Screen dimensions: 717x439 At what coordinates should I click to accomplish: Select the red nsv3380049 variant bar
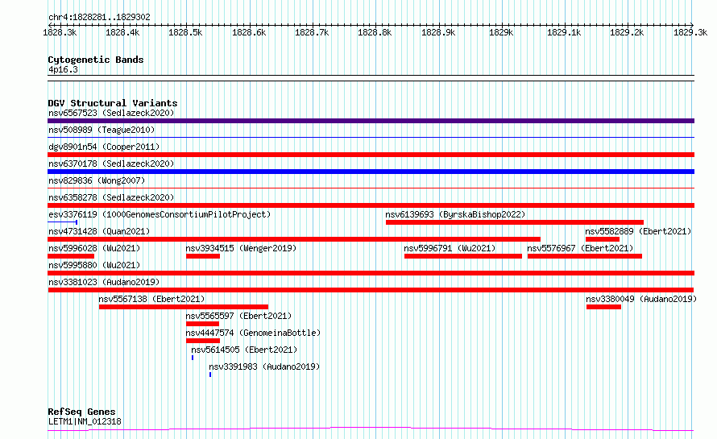603,307
